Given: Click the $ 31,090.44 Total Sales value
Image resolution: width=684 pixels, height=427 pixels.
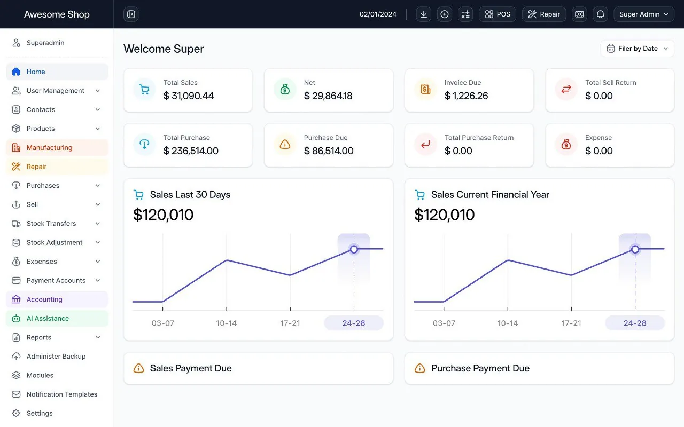Looking at the screenshot, I should 189,96.
